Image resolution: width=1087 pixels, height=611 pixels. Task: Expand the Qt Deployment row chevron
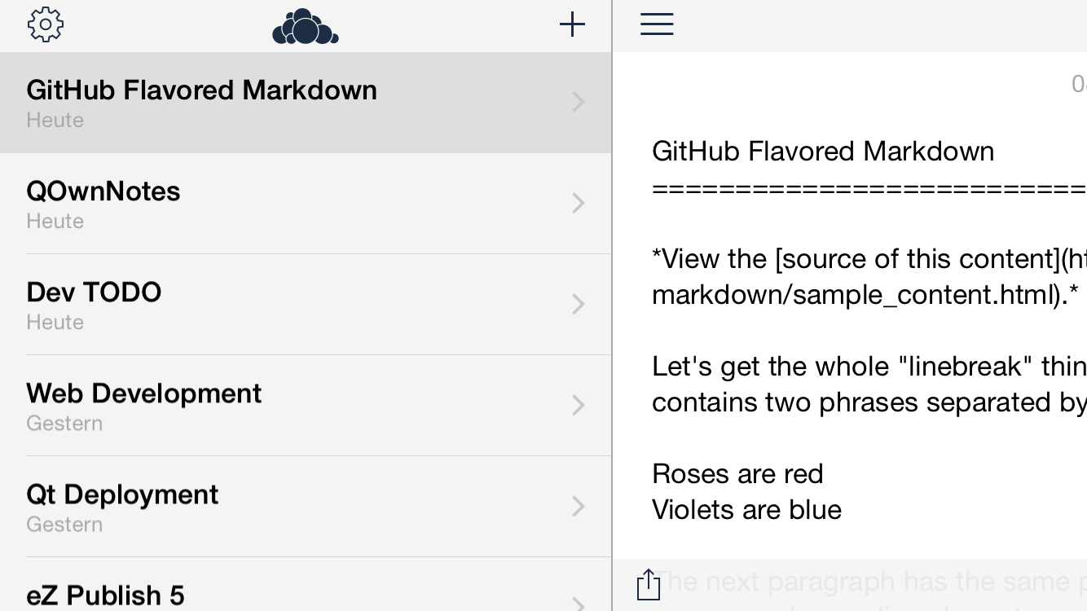(x=579, y=506)
